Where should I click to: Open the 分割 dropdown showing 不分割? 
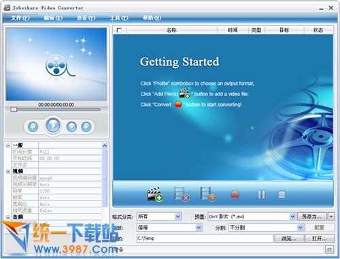pyautogui.click(x=267, y=227)
